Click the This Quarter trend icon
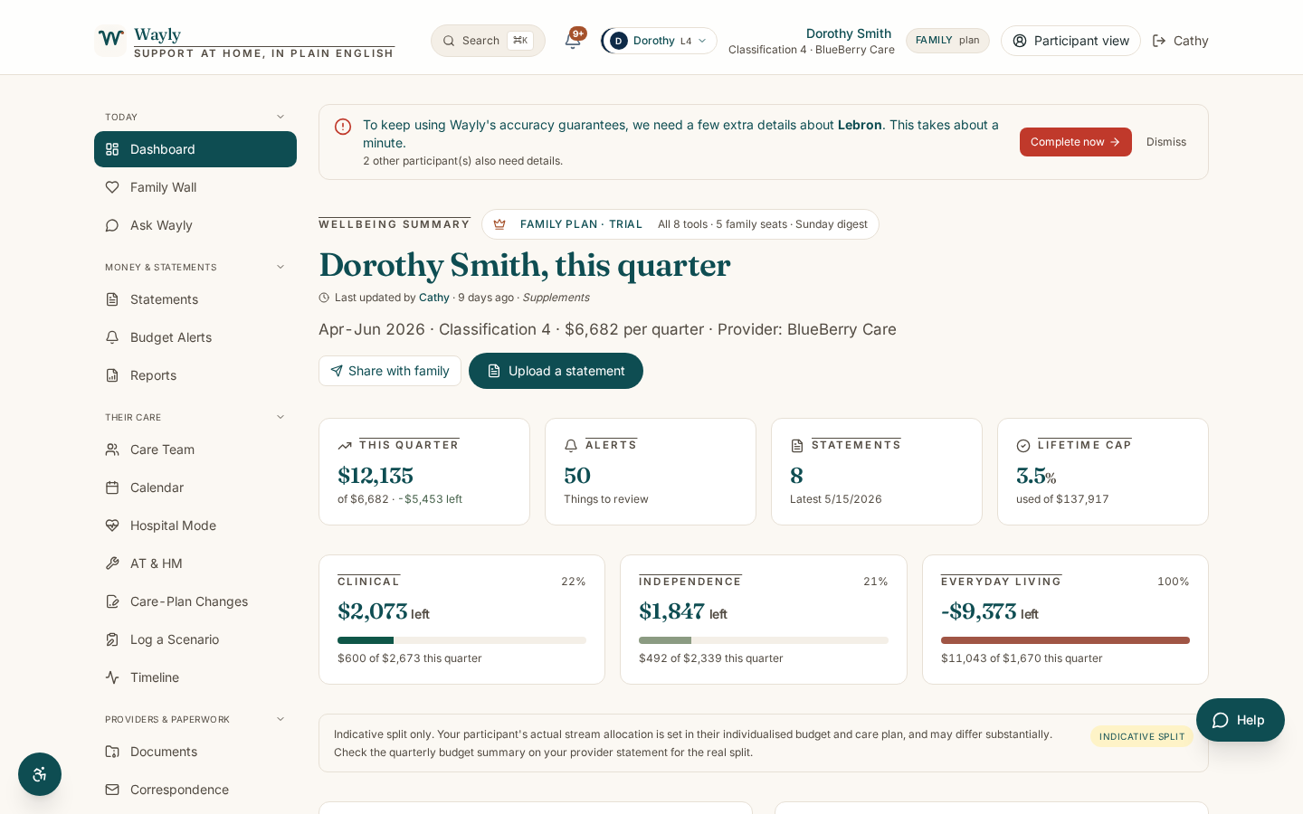 (x=345, y=446)
